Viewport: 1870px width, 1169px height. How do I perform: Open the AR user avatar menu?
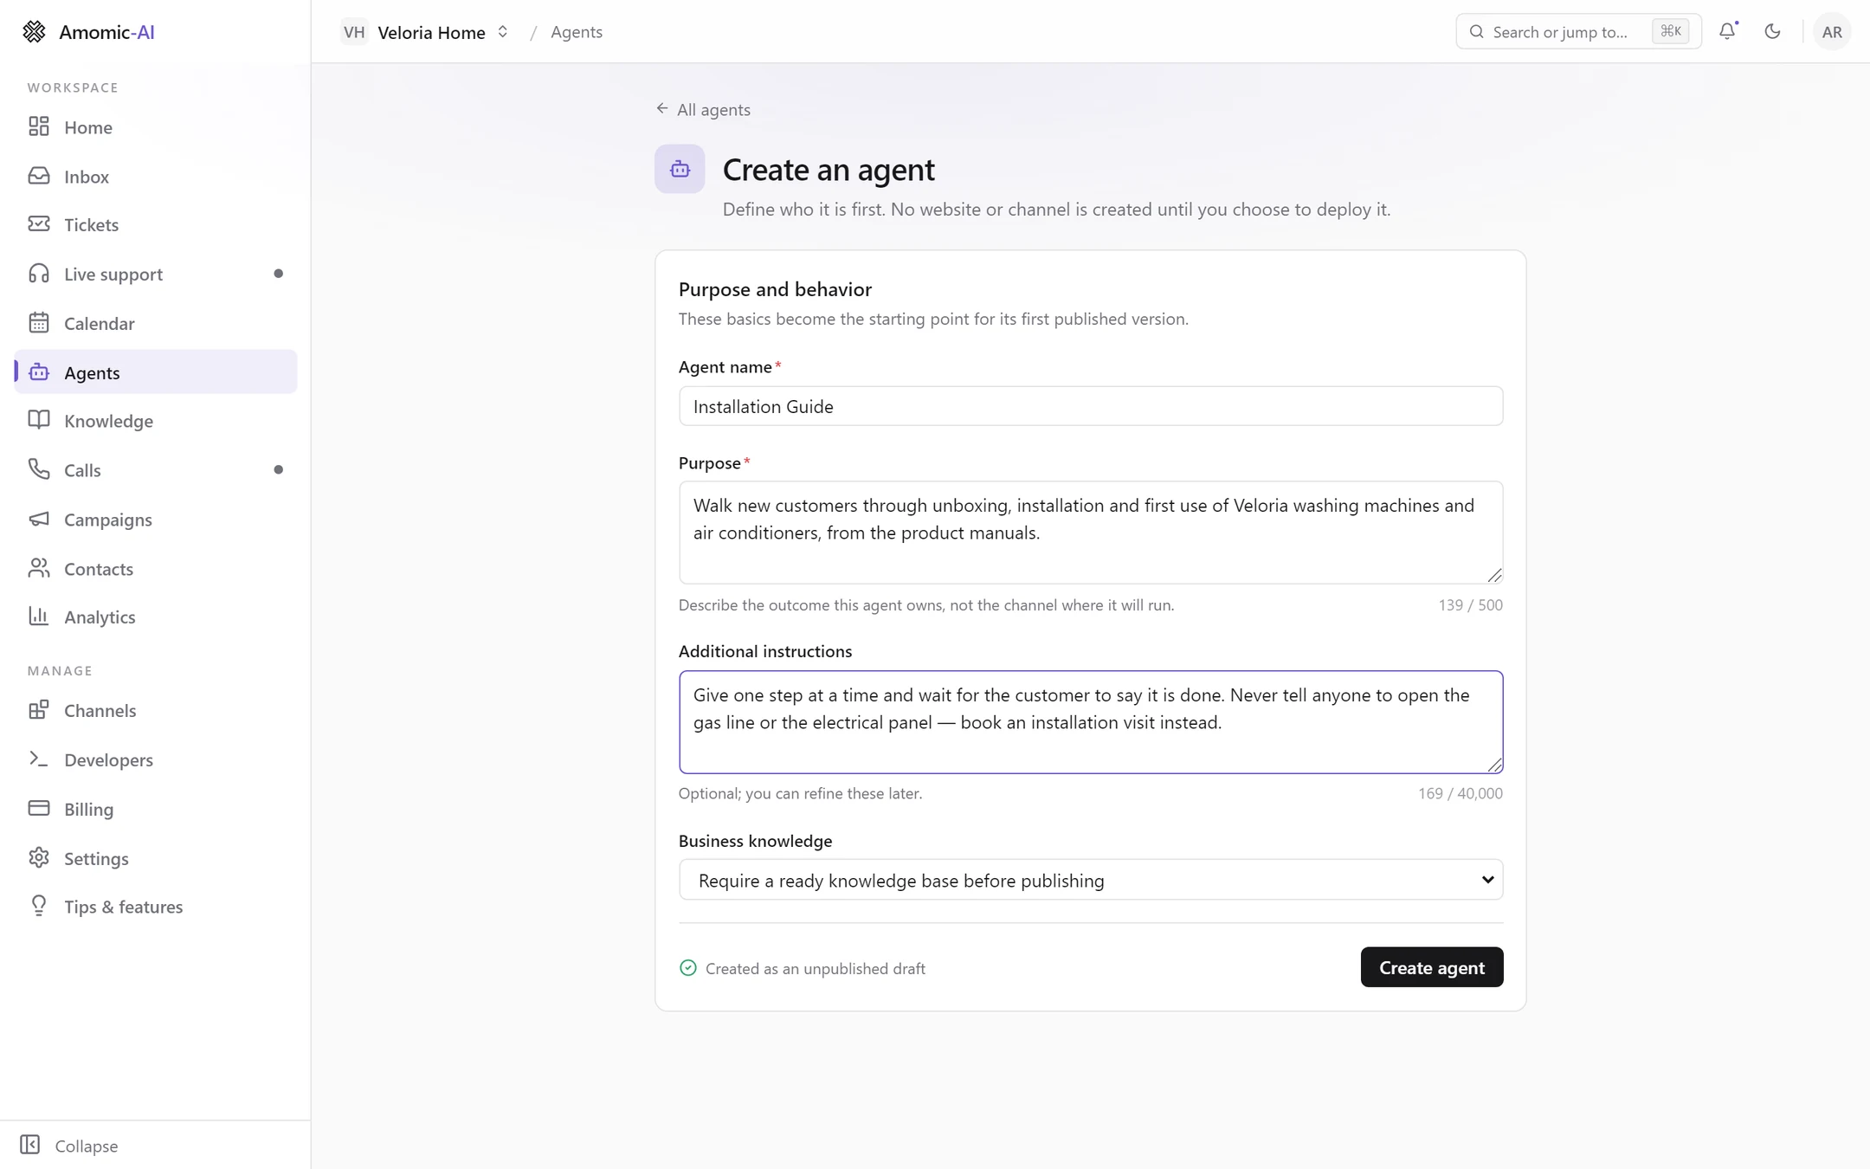(1832, 32)
